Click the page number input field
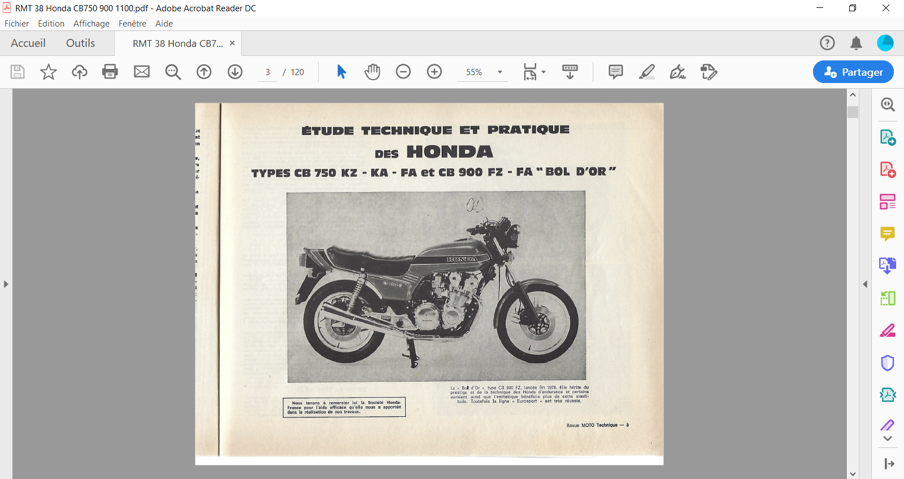 [268, 72]
